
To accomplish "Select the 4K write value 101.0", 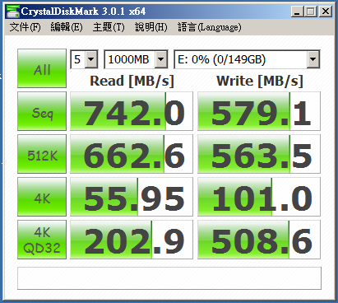I will point(259,197).
